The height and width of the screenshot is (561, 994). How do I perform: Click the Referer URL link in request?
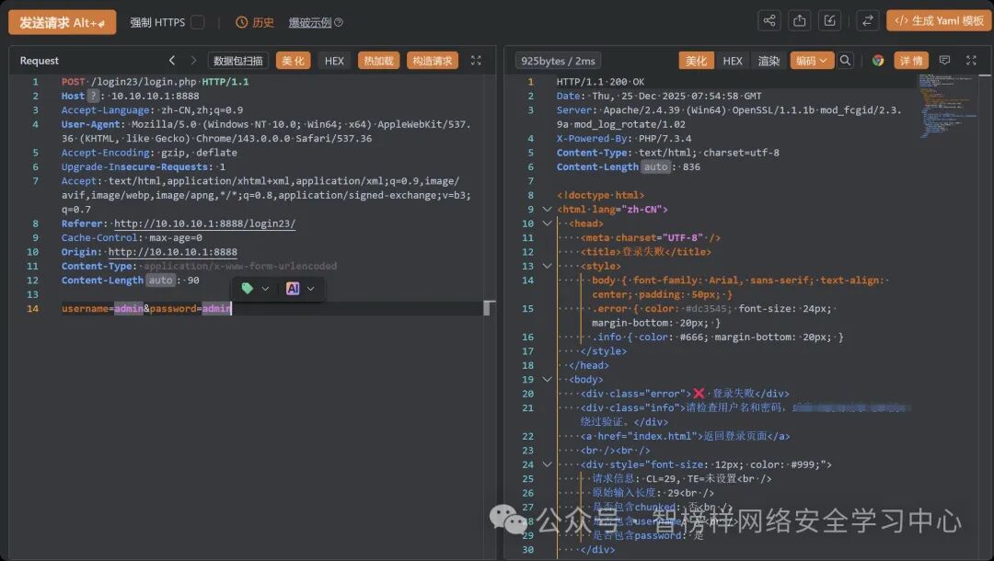click(204, 223)
